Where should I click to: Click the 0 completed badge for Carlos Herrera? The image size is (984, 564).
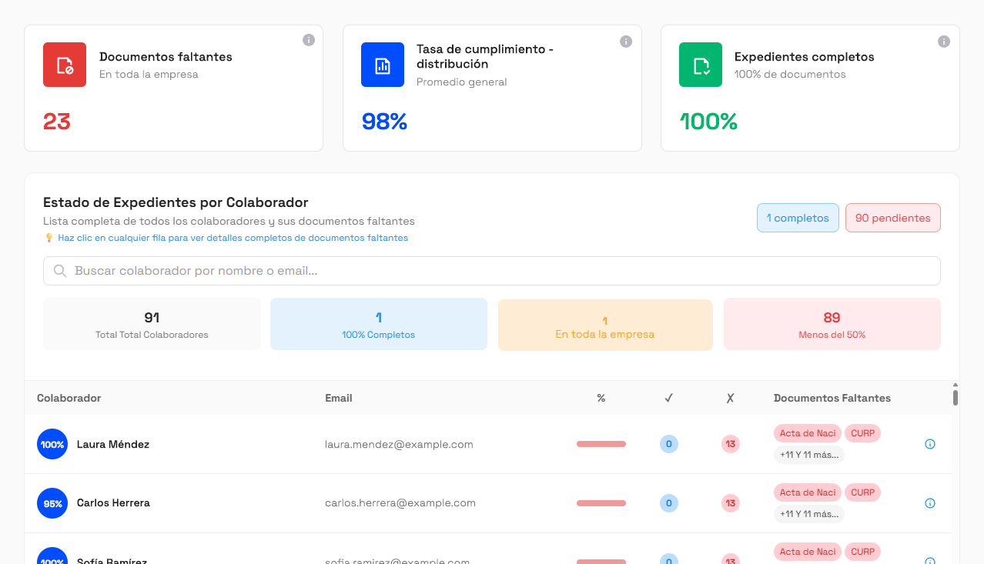669,503
